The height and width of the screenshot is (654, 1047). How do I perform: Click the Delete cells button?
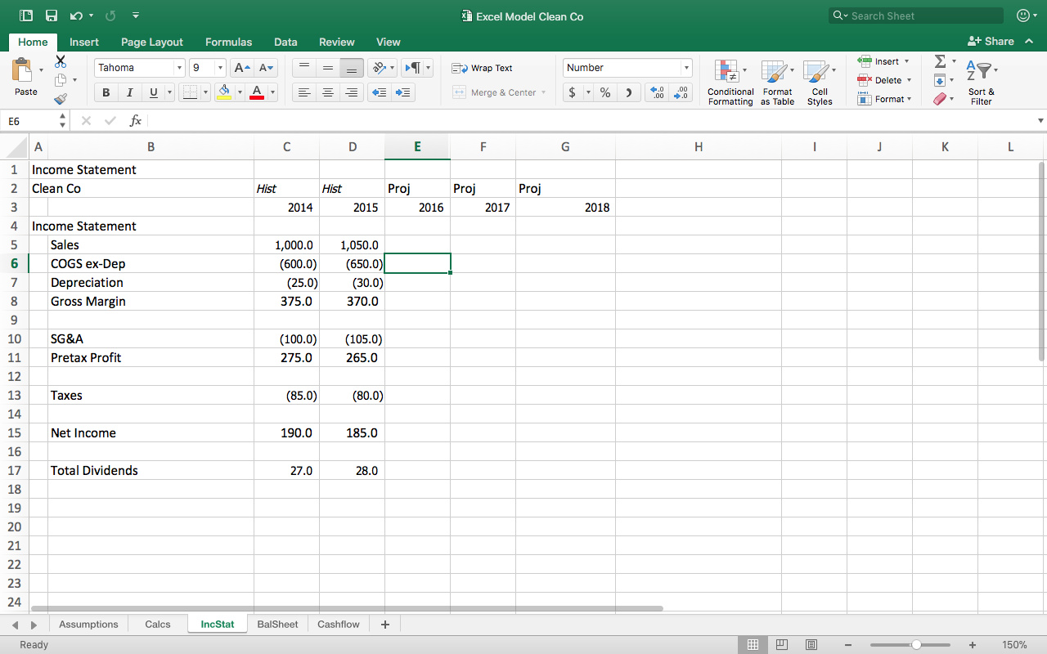click(x=883, y=80)
